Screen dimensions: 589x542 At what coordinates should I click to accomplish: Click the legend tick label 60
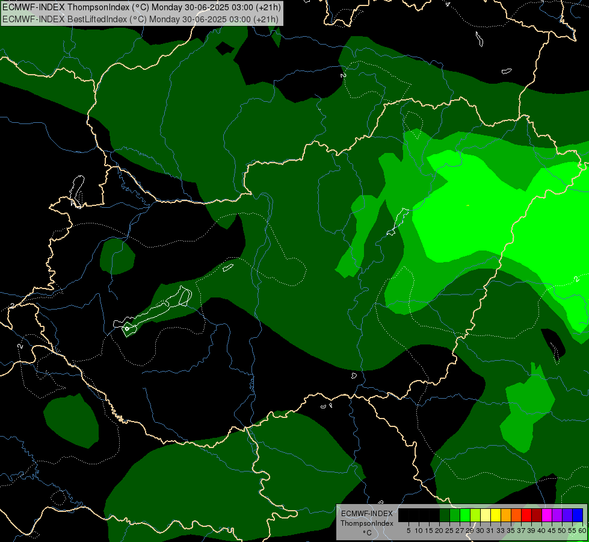[x=582, y=531]
